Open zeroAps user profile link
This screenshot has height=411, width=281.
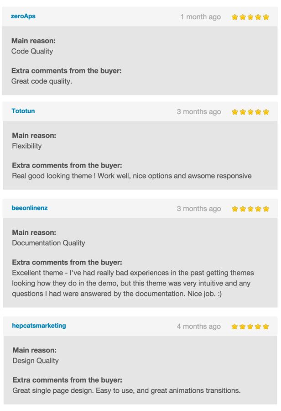tap(23, 16)
